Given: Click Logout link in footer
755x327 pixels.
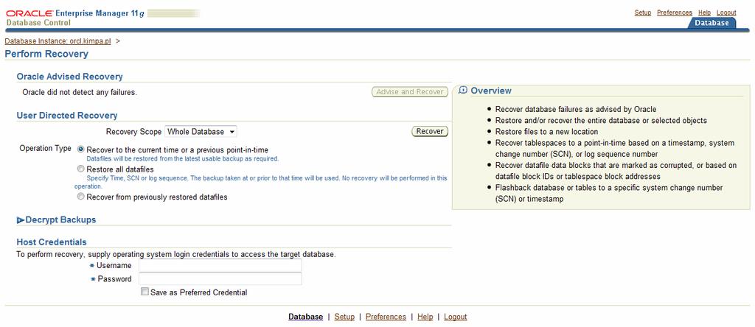Looking at the screenshot, I should pyautogui.click(x=456, y=317).
